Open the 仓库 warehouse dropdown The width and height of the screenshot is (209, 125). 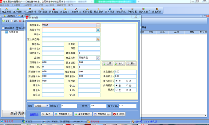pos(47,106)
